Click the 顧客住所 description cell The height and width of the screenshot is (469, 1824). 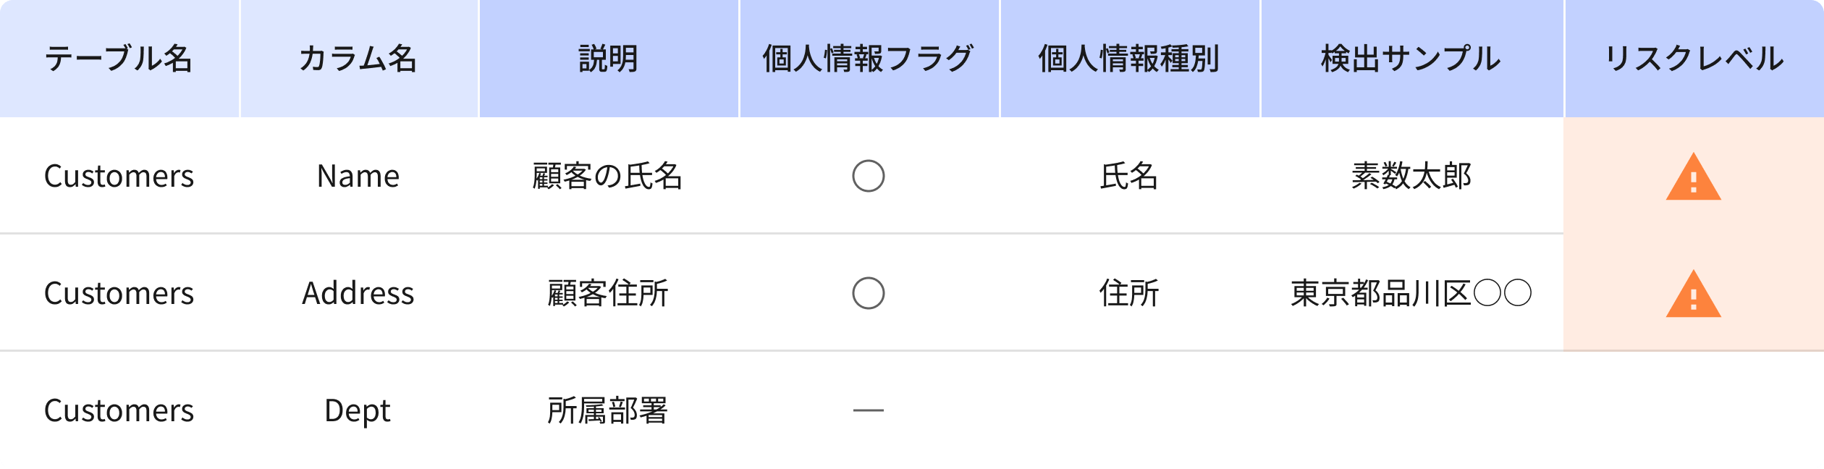point(607,293)
